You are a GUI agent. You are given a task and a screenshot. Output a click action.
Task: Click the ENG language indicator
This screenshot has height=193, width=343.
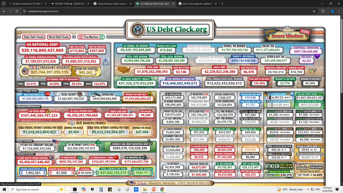click(x=318, y=189)
